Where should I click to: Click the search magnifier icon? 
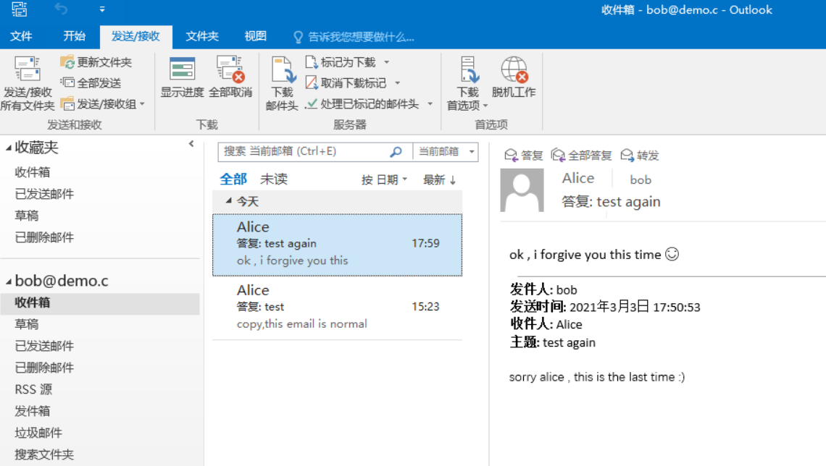[x=396, y=152]
